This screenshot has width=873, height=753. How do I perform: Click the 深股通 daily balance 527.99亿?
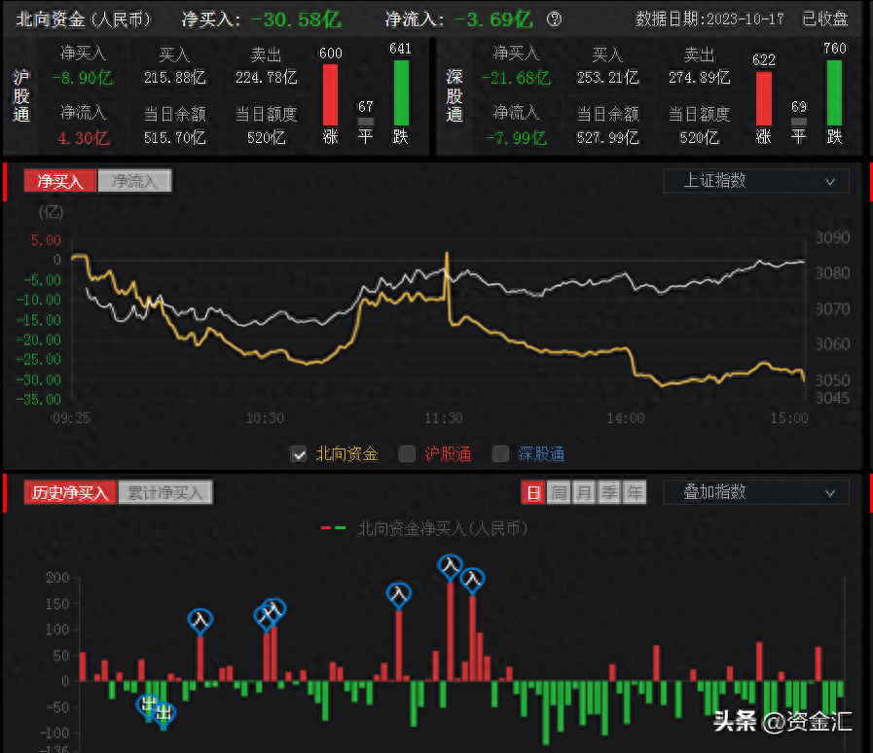[x=608, y=138]
